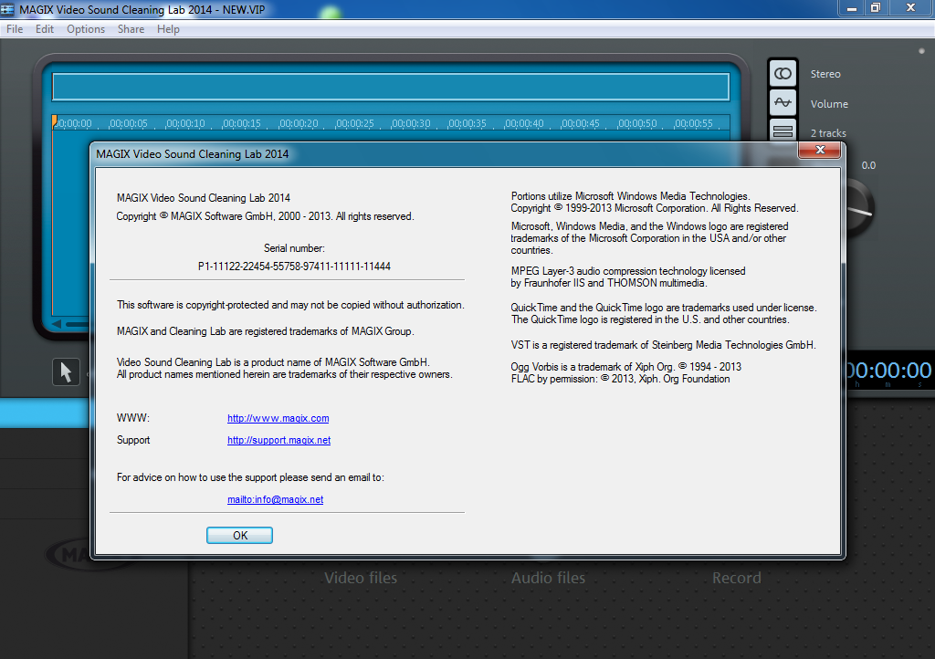Switch to the Video files tab

(x=361, y=578)
